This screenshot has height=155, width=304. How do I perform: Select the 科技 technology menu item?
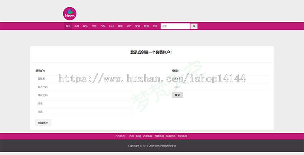pyautogui.click(x=111, y=26)
